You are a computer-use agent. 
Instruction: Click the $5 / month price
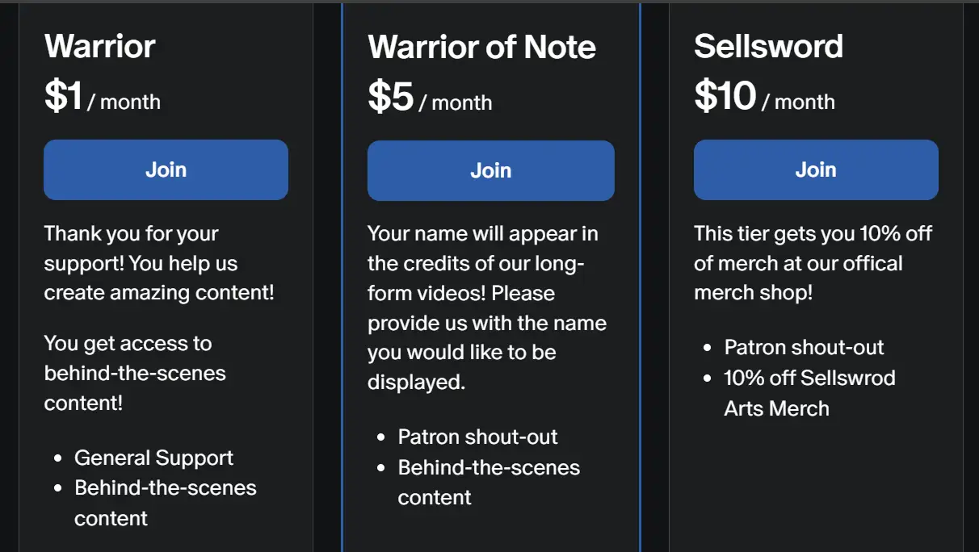click(430, 99)
